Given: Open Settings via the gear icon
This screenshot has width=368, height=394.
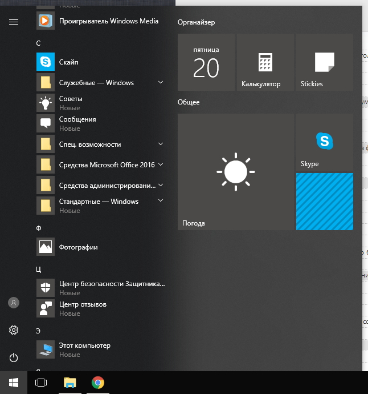Looking at the screenshot, I should [x=14, y=330].
